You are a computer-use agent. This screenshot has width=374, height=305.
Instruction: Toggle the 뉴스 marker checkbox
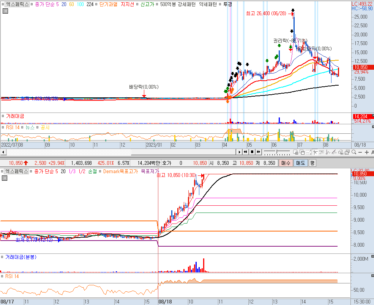coord(23,128)
